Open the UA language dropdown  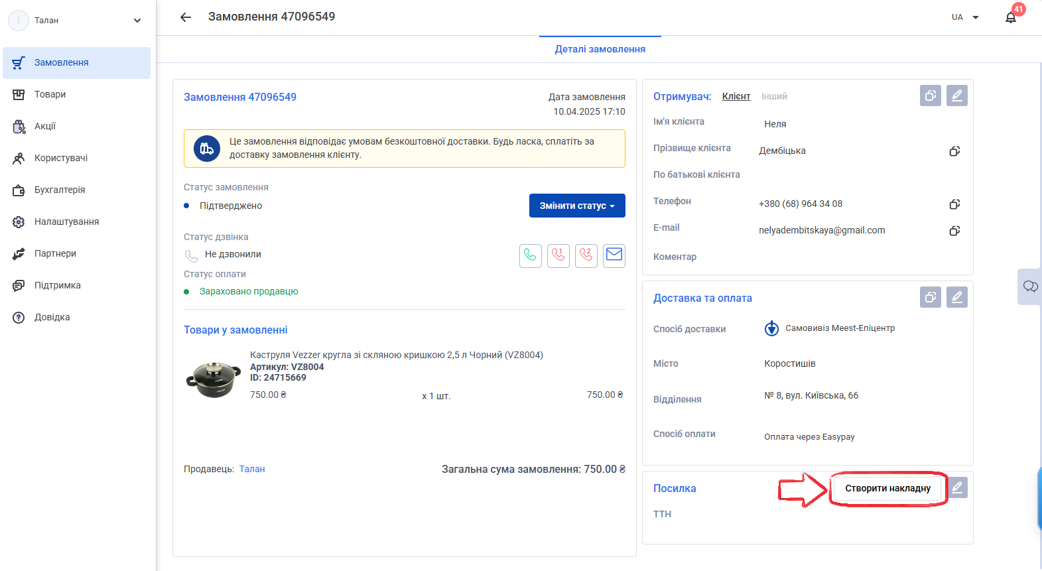966,17
